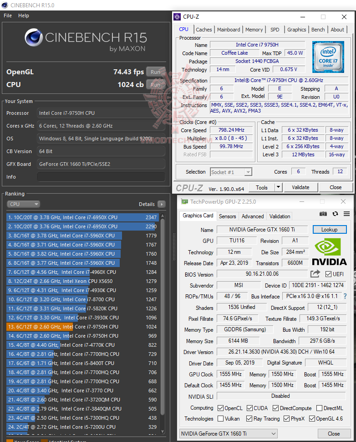Share BIOS version via export icon
This screenshot has height=442, width=356.
click(x=315, y=273)
